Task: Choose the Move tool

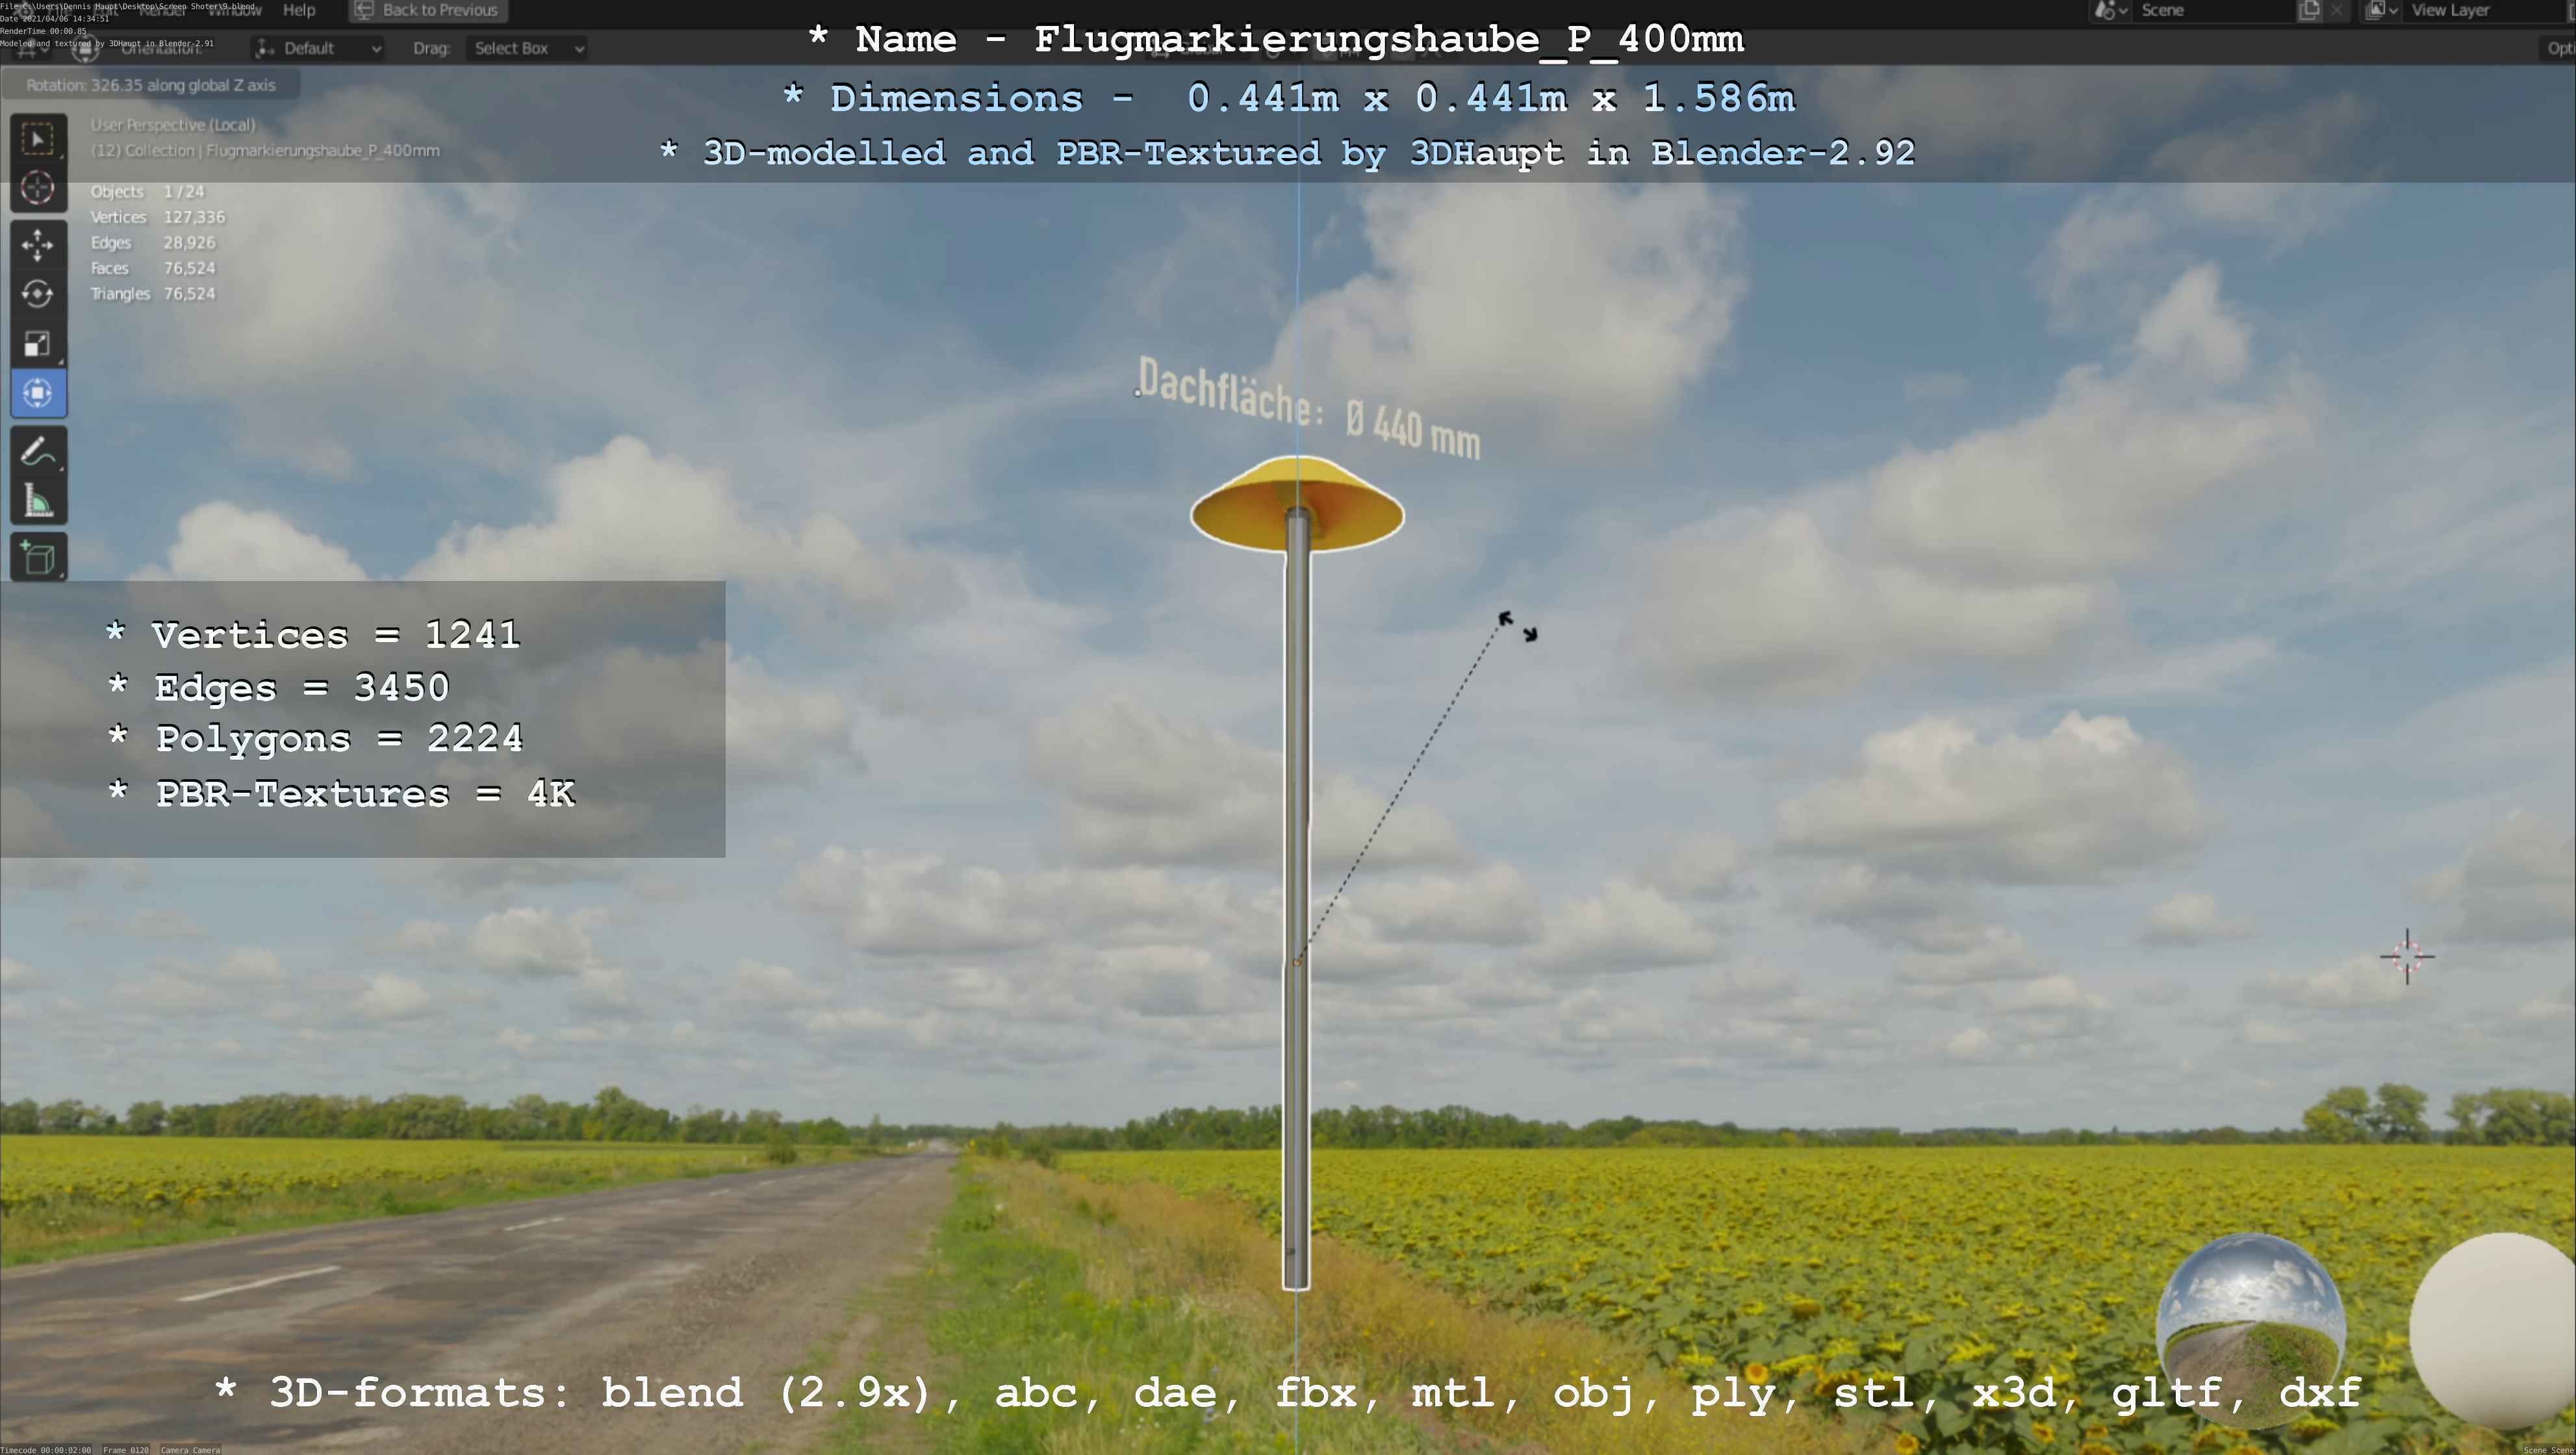Action: [x=38, y=245]
